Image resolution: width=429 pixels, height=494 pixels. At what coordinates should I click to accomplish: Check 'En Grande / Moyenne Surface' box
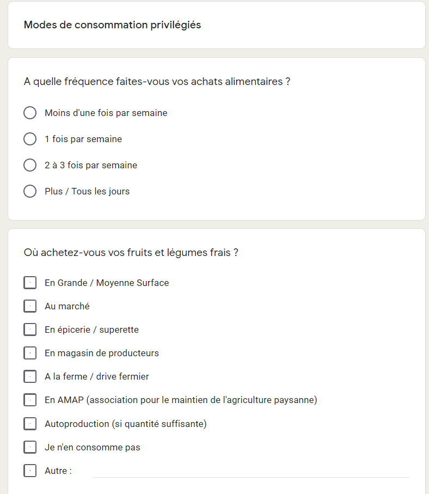(x=30, y=283)
